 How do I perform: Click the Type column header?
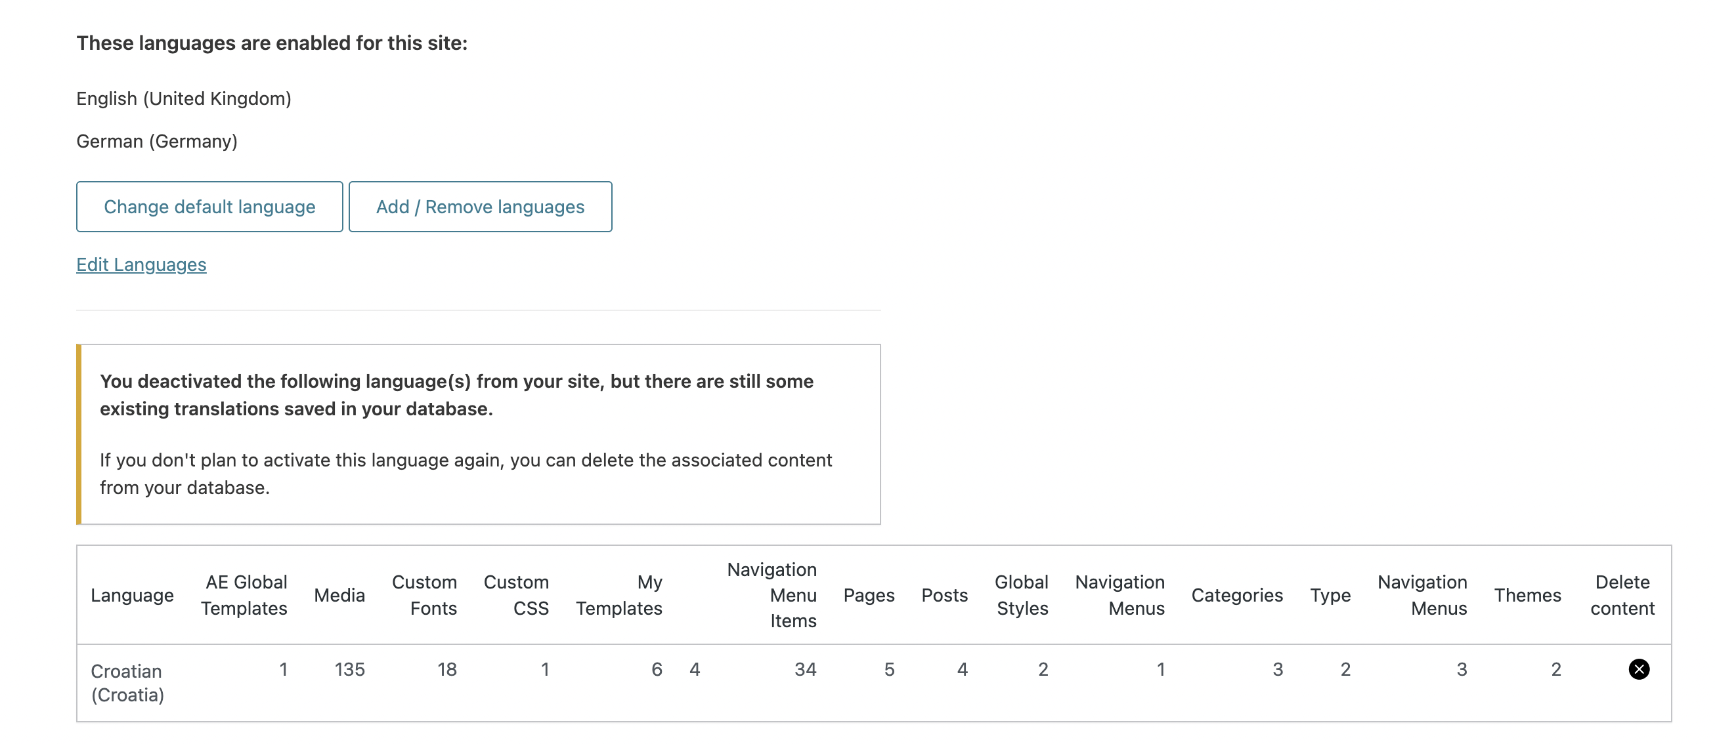click(1330, 595)
